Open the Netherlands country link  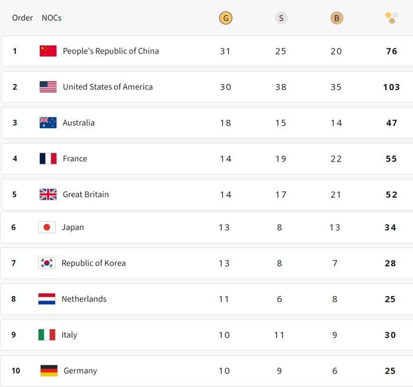point(84,299)
